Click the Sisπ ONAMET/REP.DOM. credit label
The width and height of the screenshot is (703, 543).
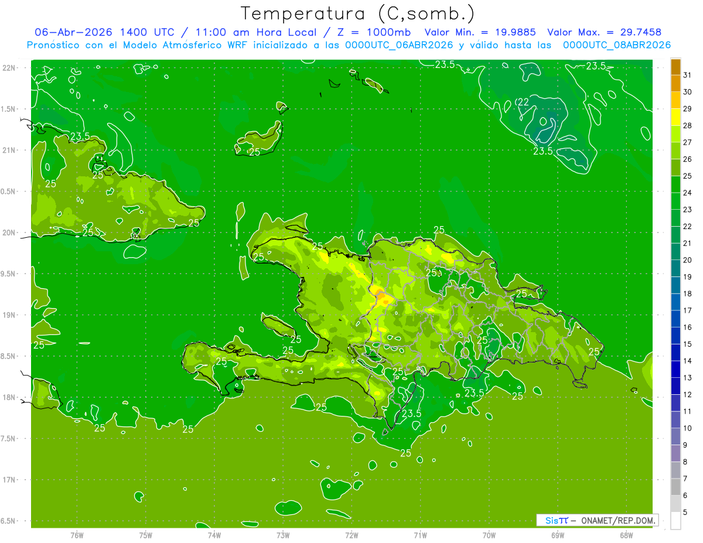point(596,520)
